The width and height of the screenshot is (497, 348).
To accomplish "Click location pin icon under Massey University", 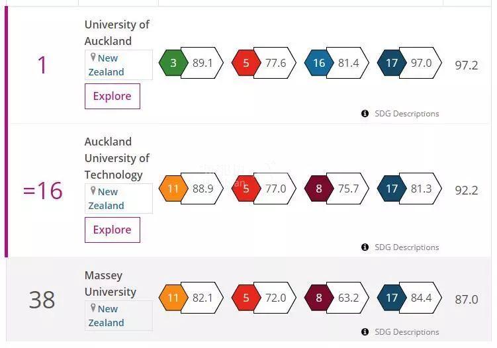I will tap(93, 308).
